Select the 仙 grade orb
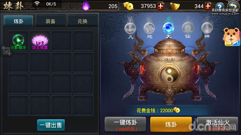 click(187, 28)
